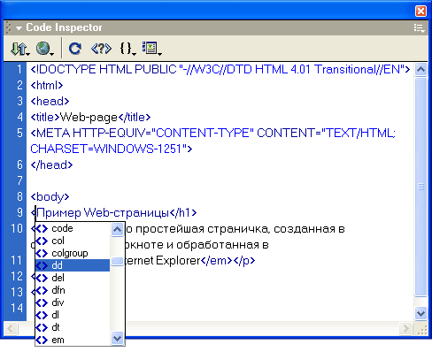The width and height of the screenshot is (432, 352).
Task: Select the dd tag in the hints list
Action: click(73, 265)
